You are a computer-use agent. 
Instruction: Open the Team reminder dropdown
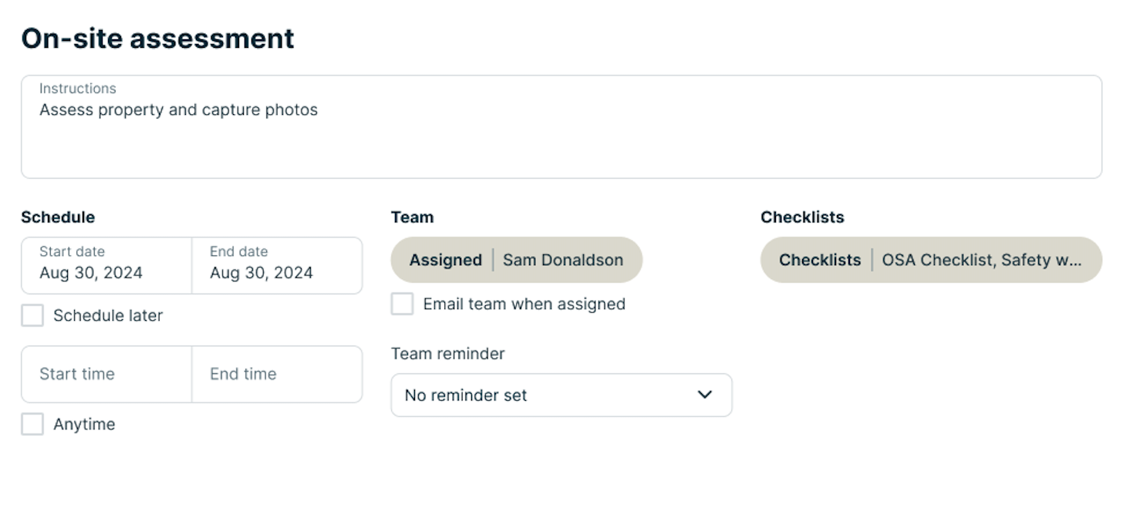click(561, 395)
